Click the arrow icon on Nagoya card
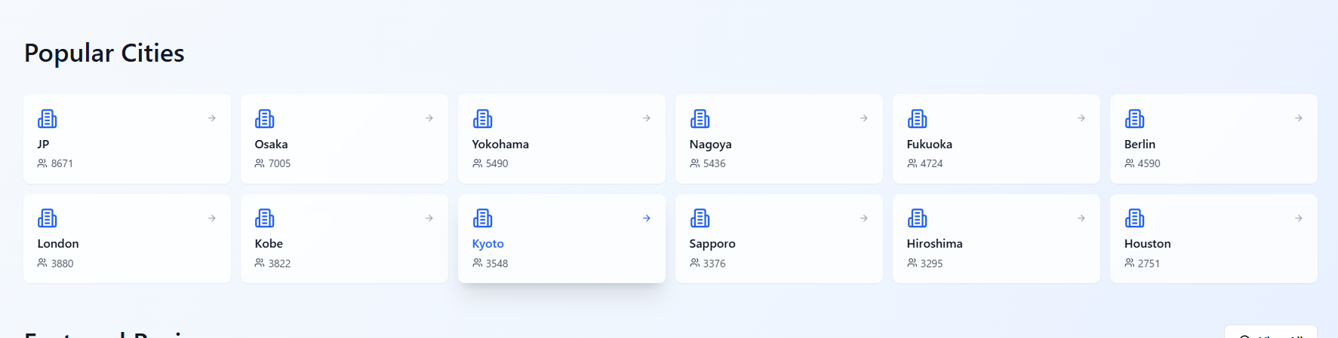The width and height of the screenshot is (1338, 338). click(x=863, y=118)
